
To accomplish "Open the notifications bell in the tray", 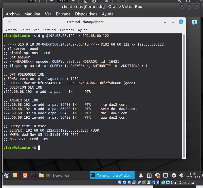I will click(141, 175).
